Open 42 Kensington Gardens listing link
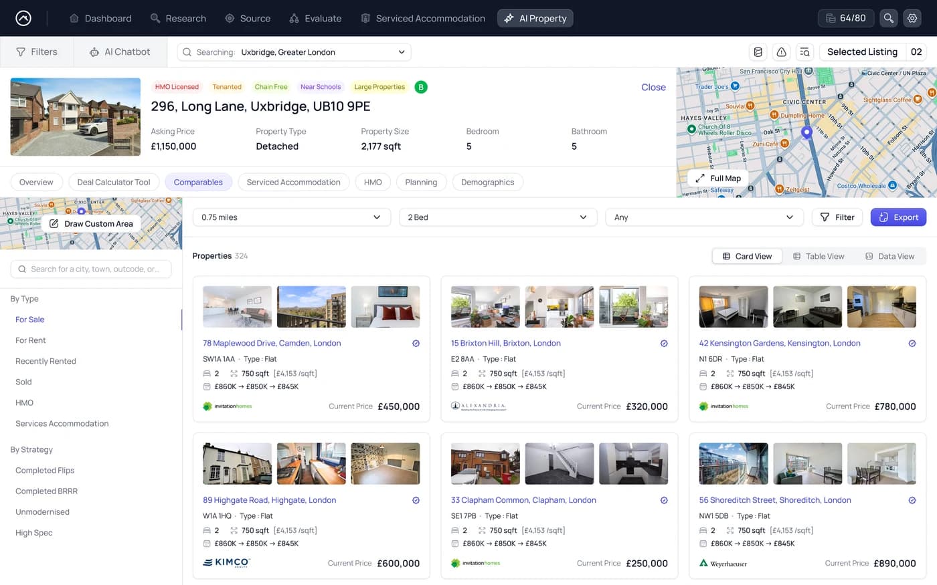This screenshot has width=937, height=585. click(780, 343)
